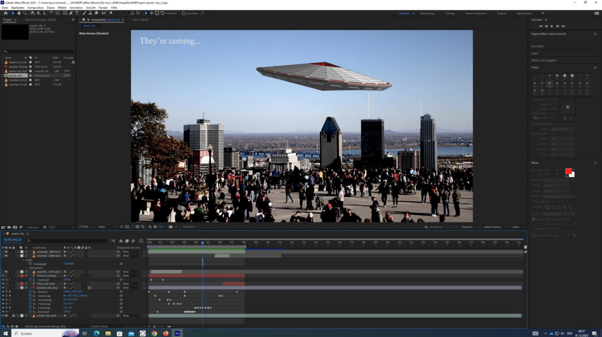602x337 pixels.
Task: Open the Effekte und Vorgaben panel
Action: [544, 60]
